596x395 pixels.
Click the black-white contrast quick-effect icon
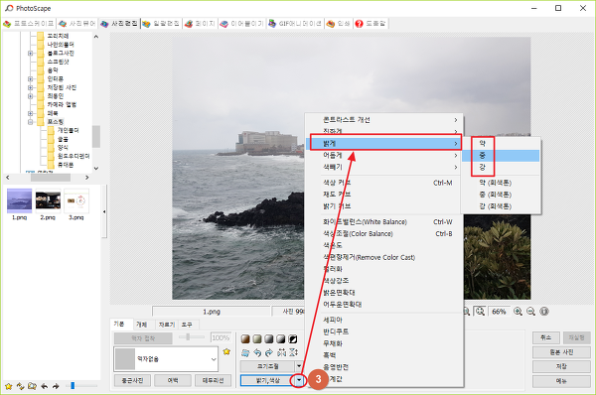[293, 338]
